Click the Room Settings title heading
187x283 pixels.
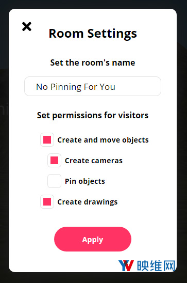click(x=93, y=34)
